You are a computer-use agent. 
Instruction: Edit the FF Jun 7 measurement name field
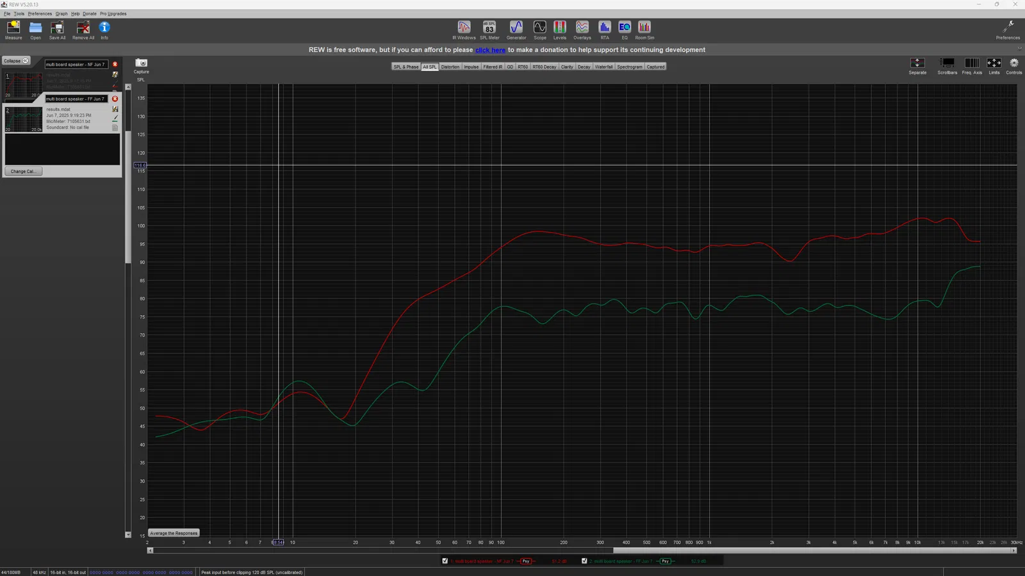76,99
